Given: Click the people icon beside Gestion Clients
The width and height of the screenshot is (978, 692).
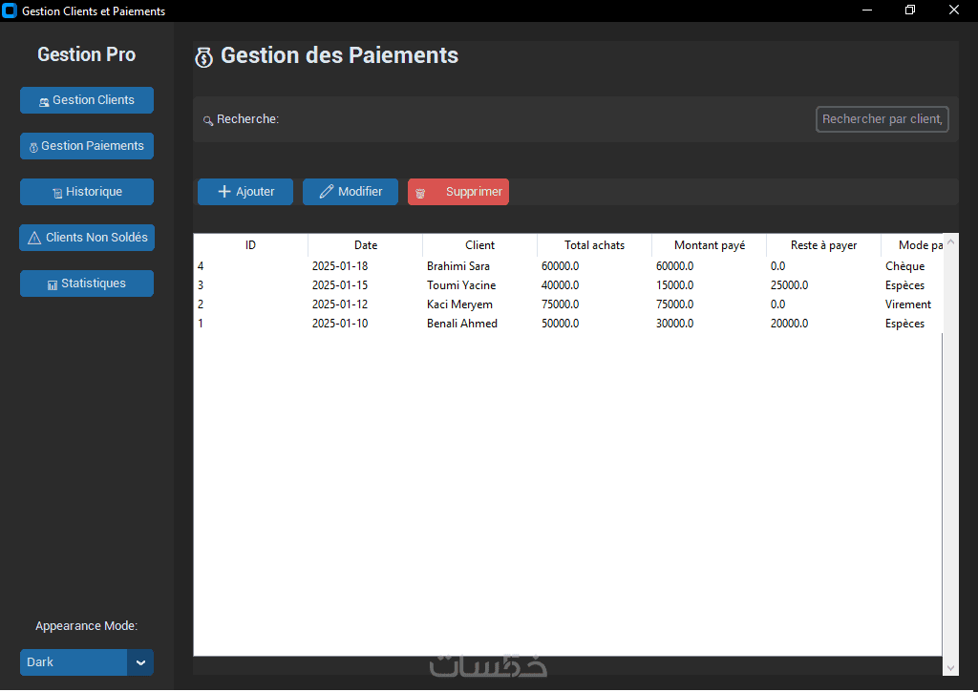Looking at the screenshot, I should (44, 102).
